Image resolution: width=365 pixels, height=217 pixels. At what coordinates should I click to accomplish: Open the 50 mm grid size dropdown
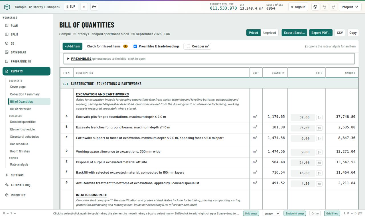pos(271,213)
